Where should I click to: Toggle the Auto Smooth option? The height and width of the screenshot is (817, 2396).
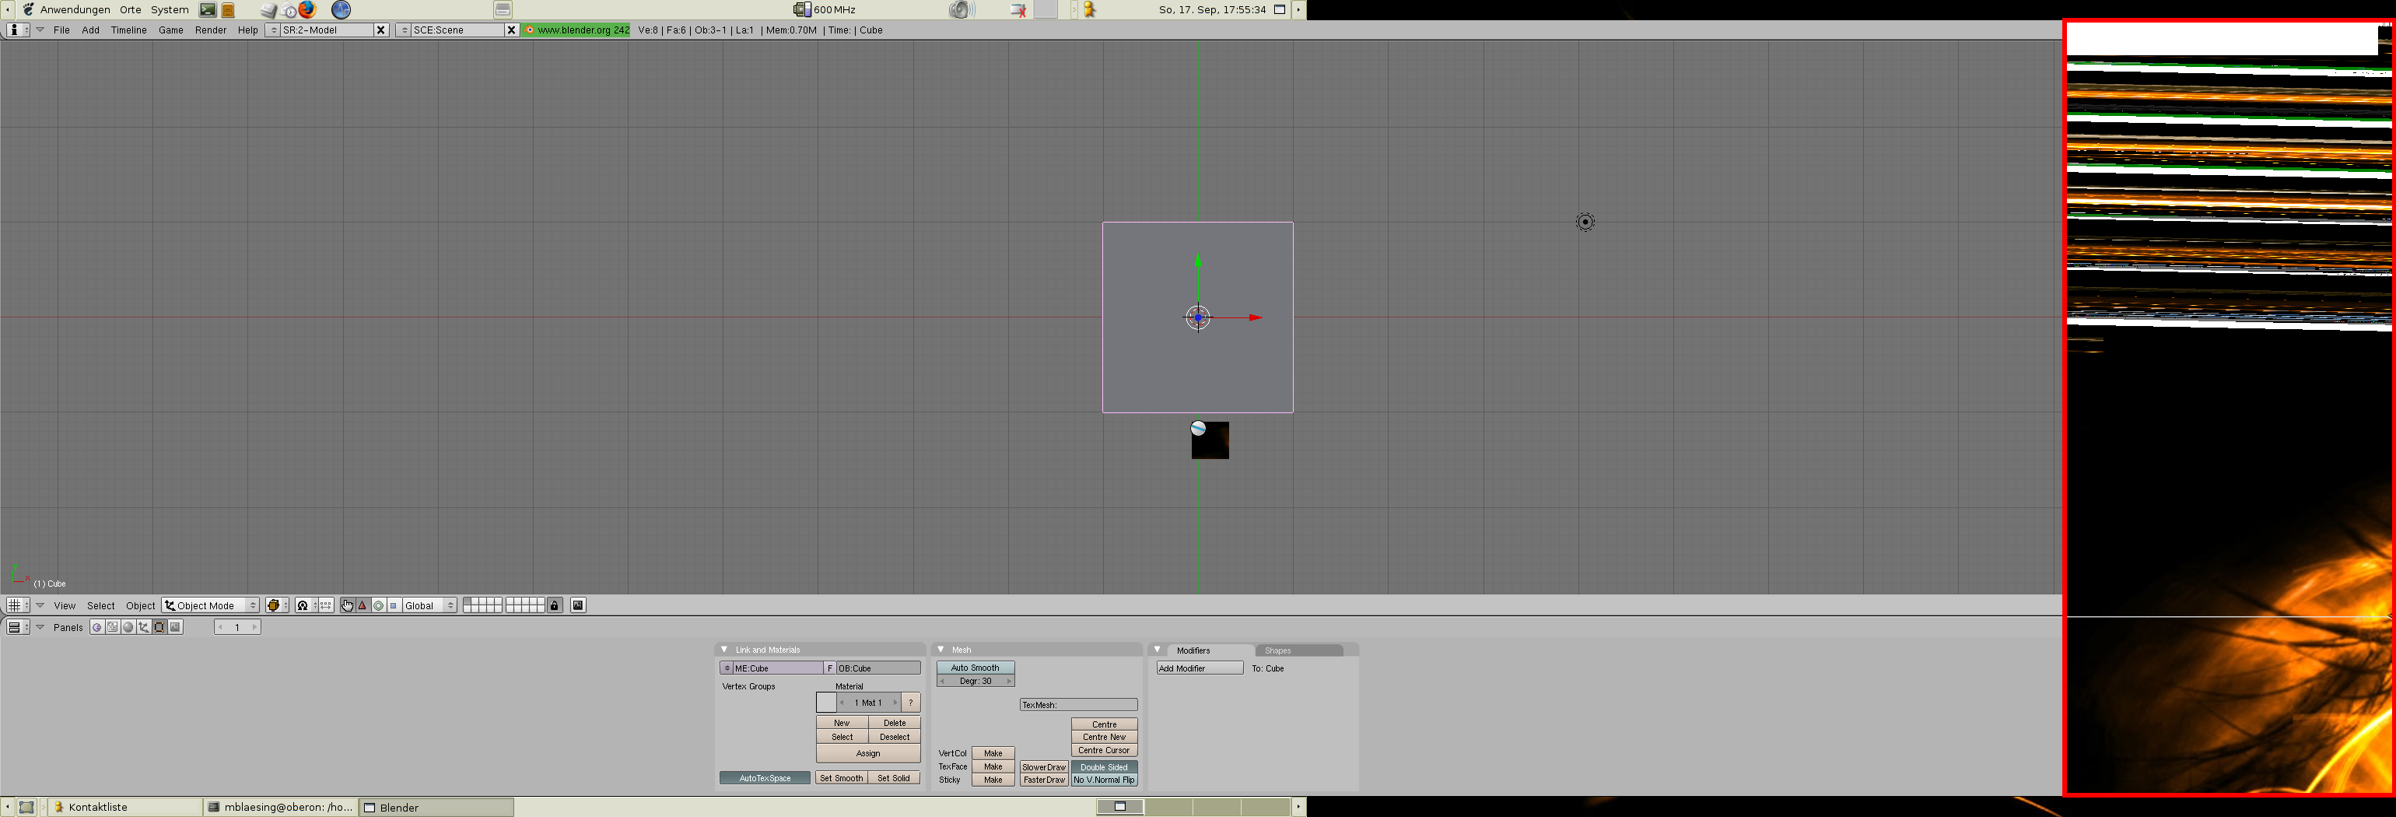[x=975, y=668]
